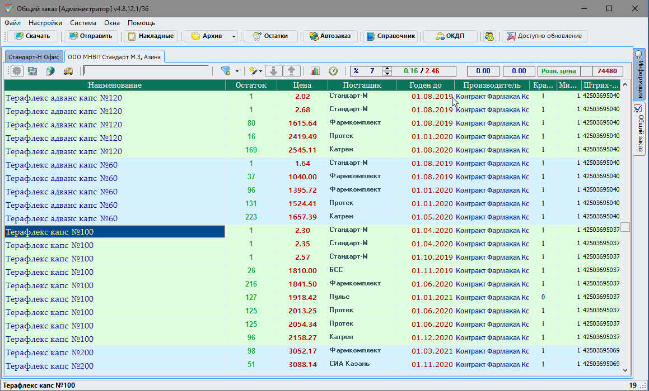649x391 pixels.
Task: Click the clock history icon
Action: 333,71
